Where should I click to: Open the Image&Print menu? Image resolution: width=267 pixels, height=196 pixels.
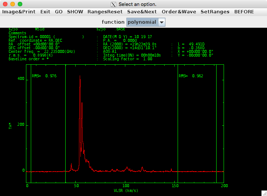(x=19, y=12)
